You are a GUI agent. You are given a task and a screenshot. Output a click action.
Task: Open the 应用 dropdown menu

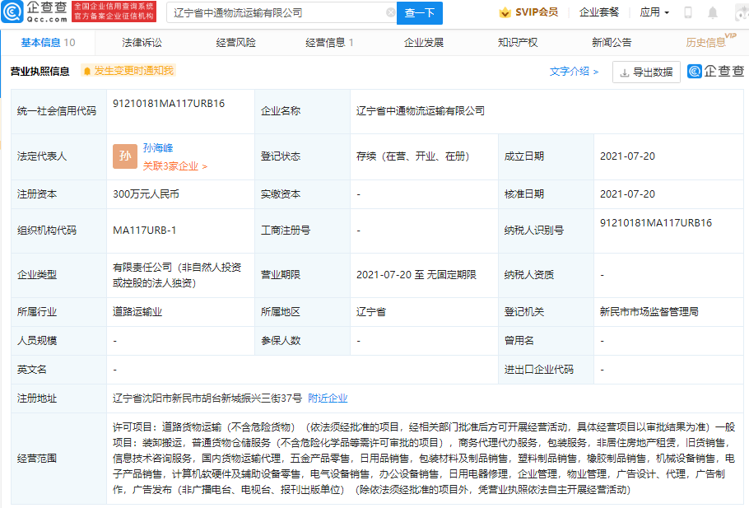[653, 12]
